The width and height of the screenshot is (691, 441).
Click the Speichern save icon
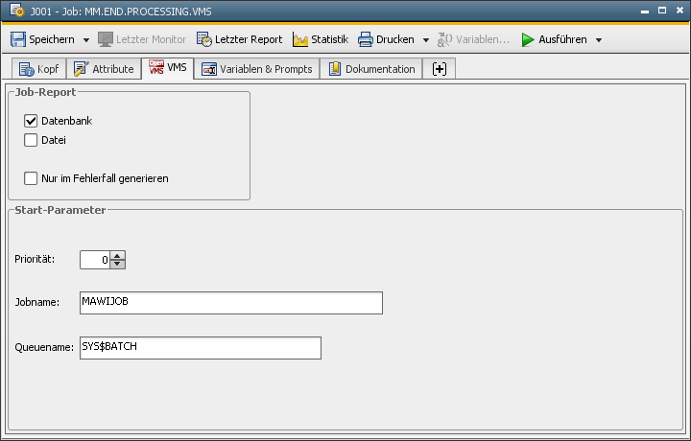[18, 39]
